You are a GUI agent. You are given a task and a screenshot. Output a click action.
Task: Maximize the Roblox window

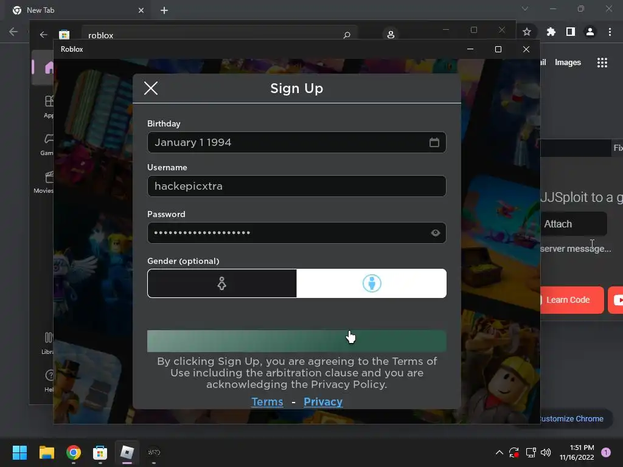pos(498,49)
